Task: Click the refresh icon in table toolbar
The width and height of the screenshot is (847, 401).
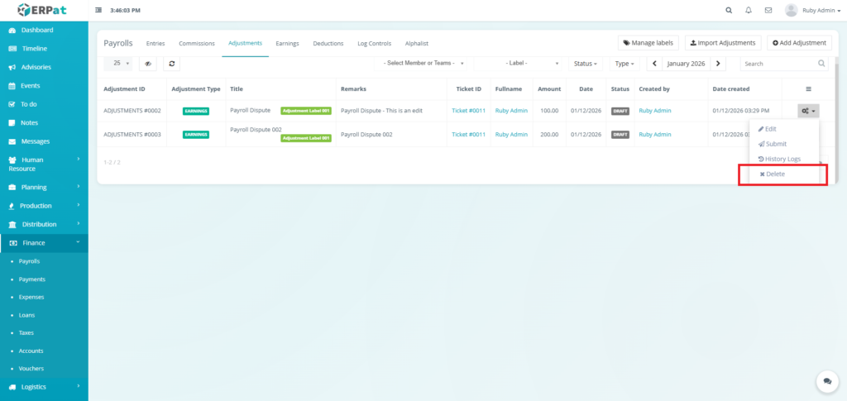Action: 171,64
